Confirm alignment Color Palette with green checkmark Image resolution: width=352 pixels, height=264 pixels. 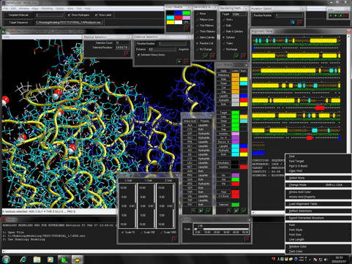[x=244, y=211]
